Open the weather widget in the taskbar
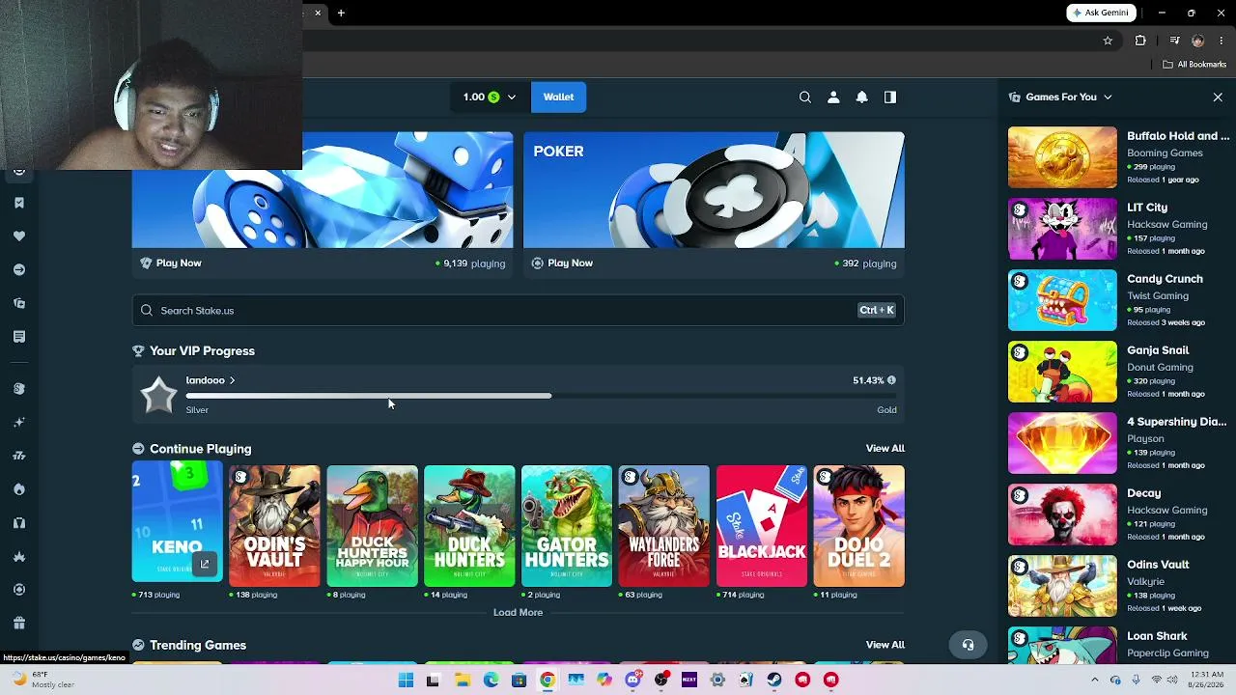Viewport: 1236px width, 695px height. pos(42,680)
